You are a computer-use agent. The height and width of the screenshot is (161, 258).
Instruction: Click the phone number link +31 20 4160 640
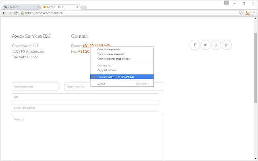[96, 45]
